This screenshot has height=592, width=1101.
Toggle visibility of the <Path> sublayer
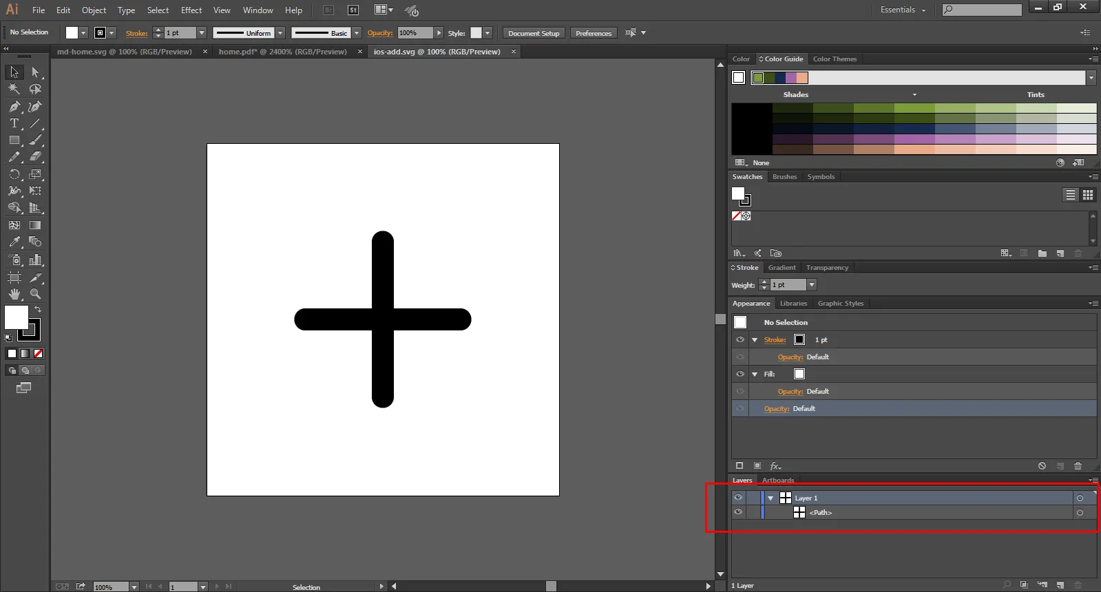pos(738,512)
